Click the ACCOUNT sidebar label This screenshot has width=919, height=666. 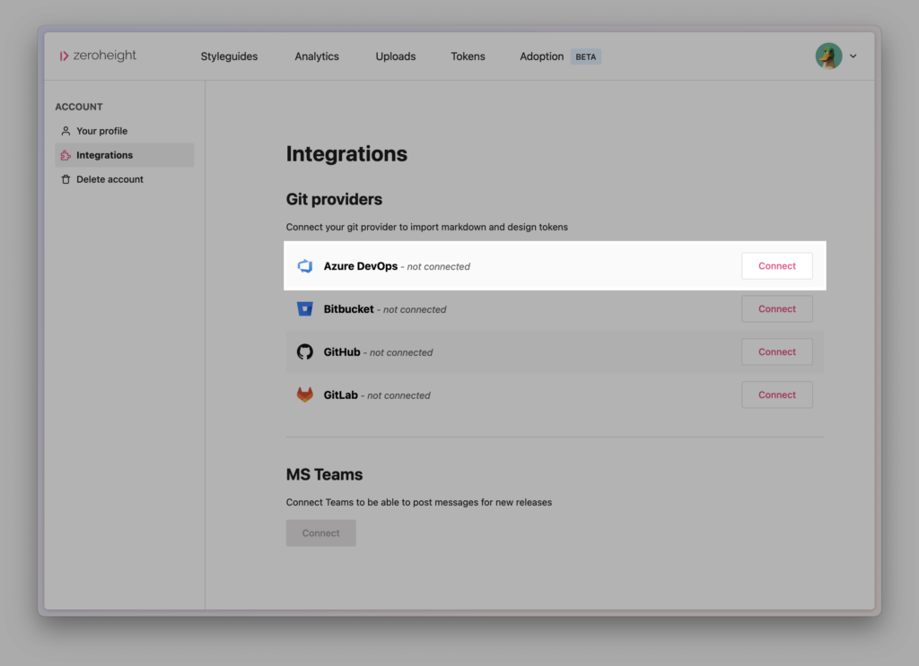(x=79, y=107)
